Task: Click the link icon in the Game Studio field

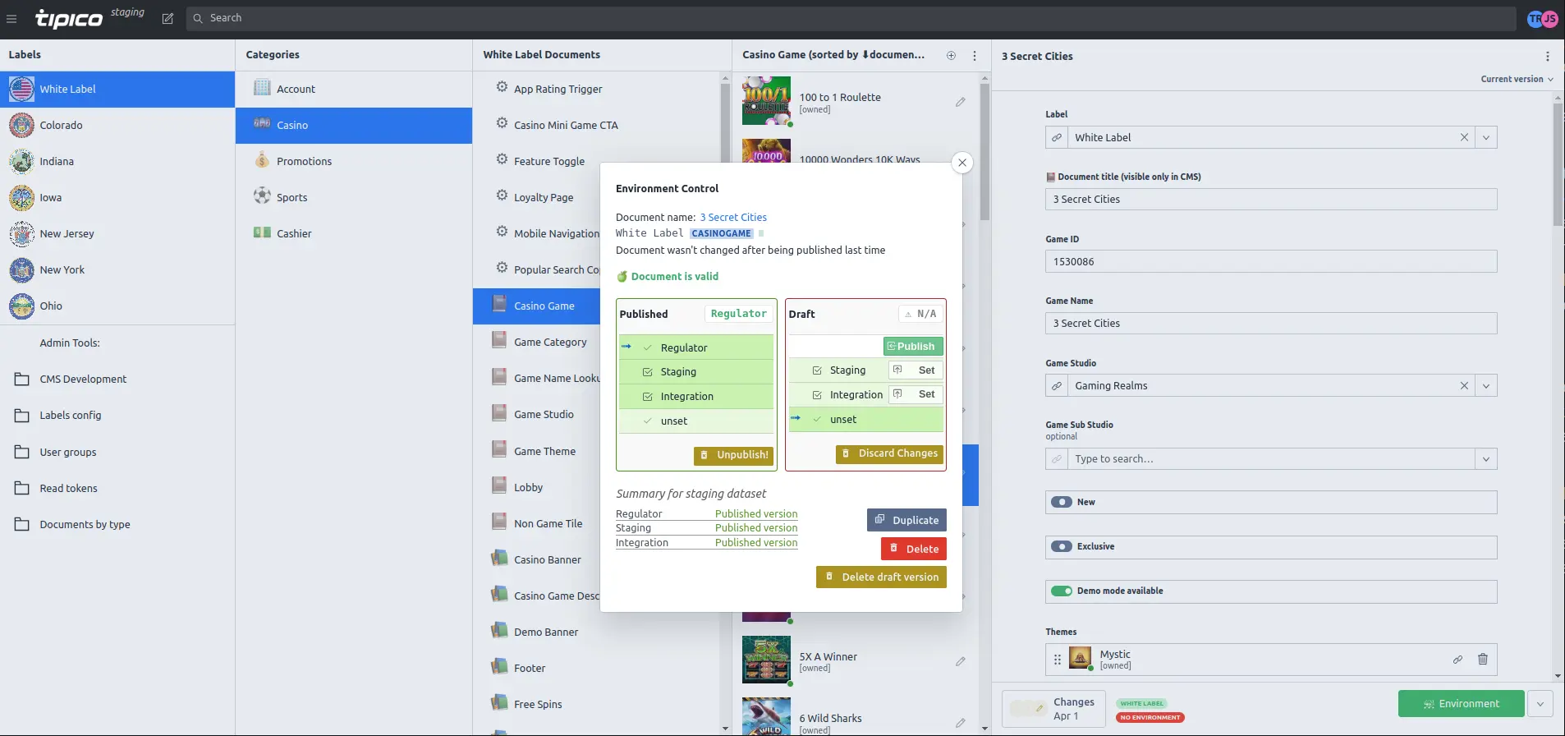Action: pos(1057,385)
